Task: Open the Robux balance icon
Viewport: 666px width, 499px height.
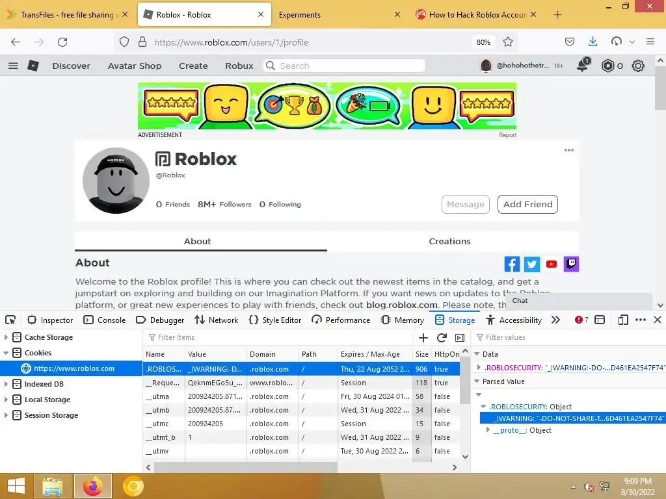Action: (x=608, y=66)
